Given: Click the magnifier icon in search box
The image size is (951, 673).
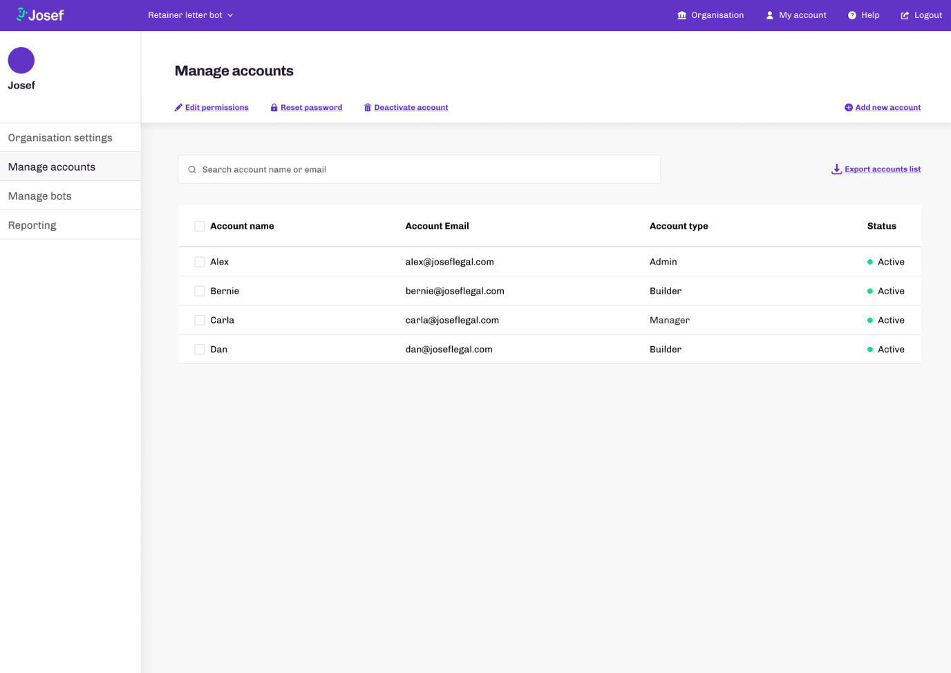Looking at the screenshot, I should (192, 169).
